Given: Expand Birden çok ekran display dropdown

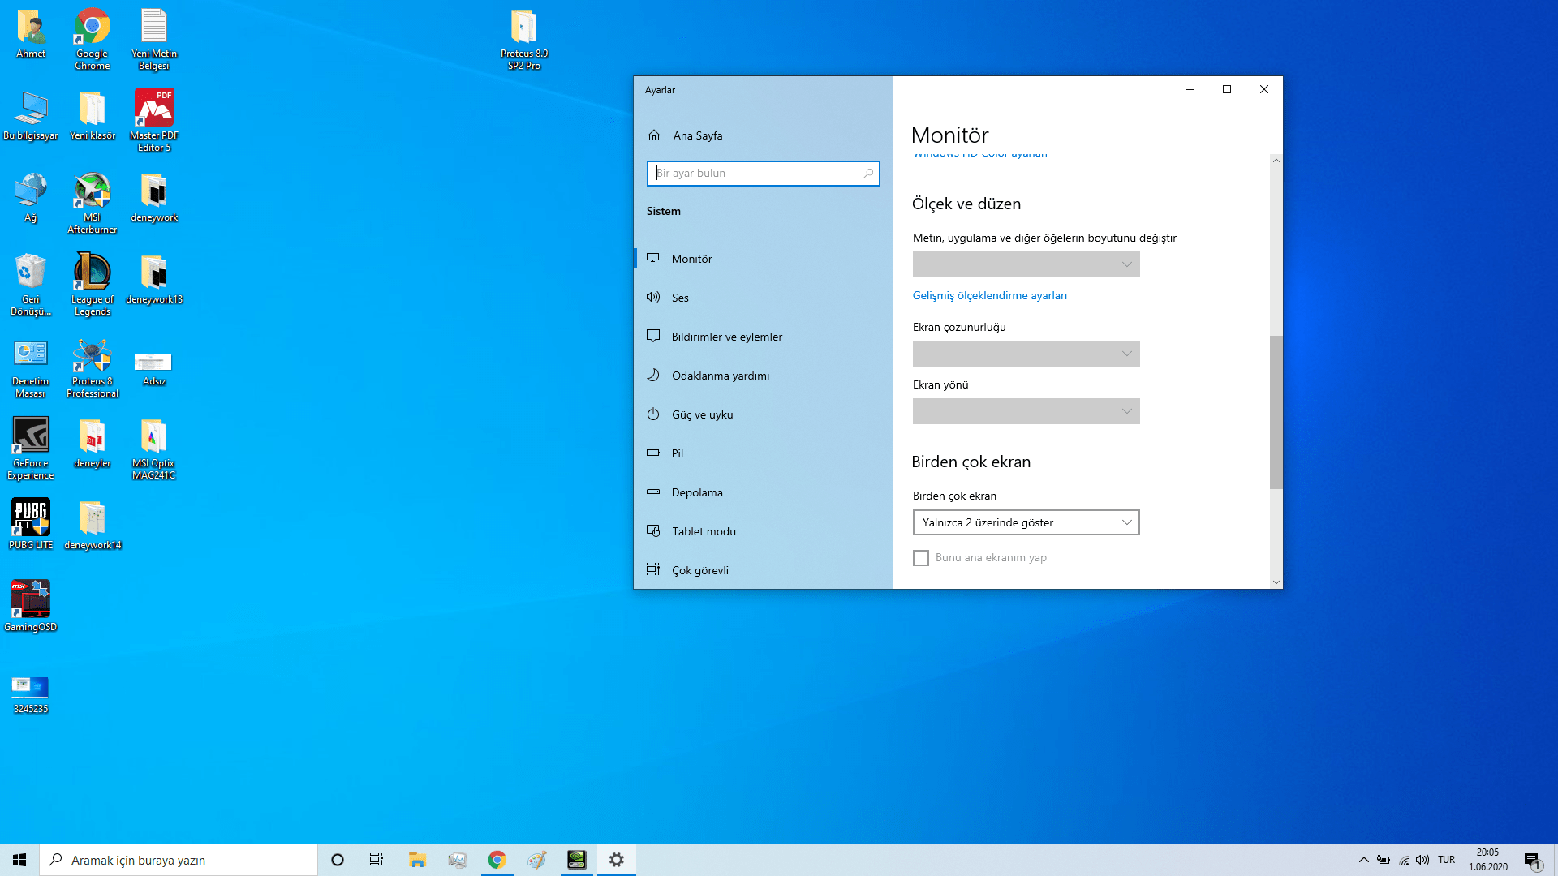Looking at the screenshot, I should (x=1026, y=522).
